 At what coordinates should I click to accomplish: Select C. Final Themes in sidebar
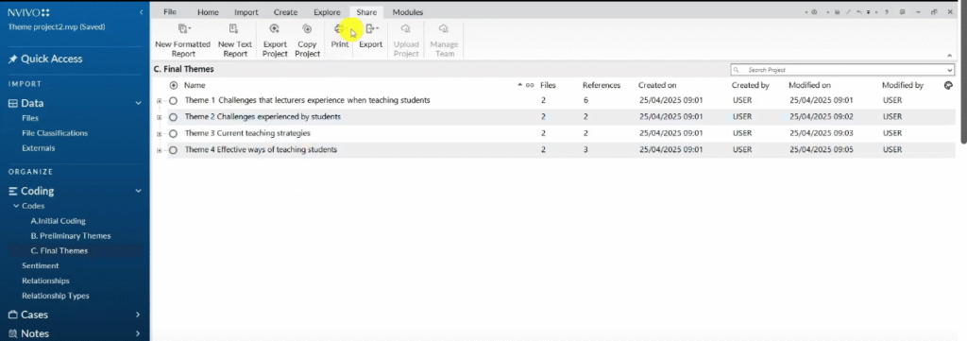tap(59, 251)
